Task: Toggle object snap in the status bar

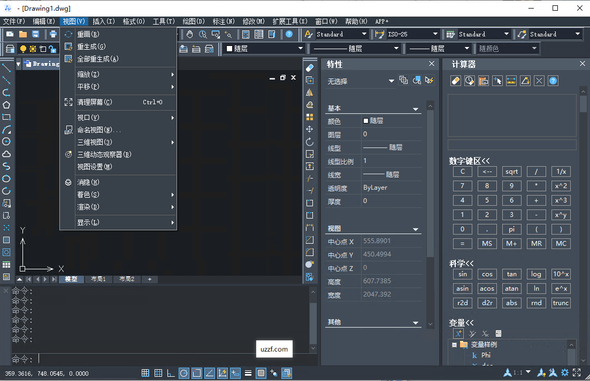Action: click(x=197, y=373)
